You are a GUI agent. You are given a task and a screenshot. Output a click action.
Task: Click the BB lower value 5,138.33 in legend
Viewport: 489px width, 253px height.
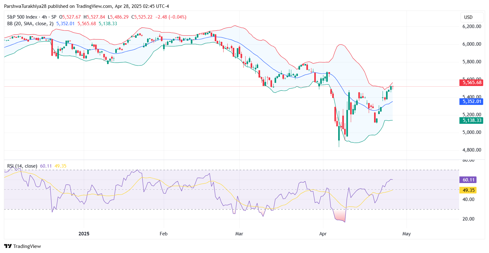[108, 23]
